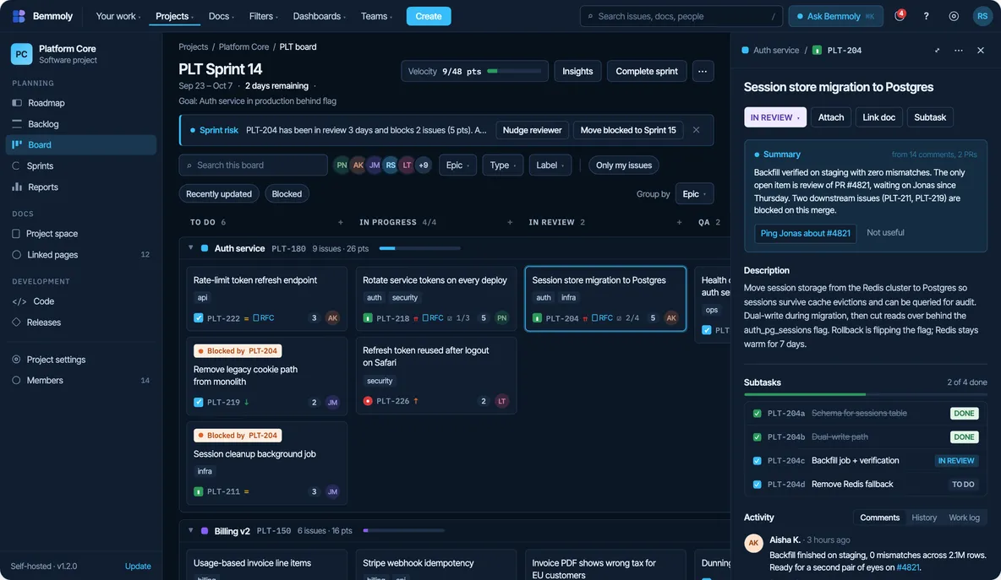This screenshot has width=1001, height=580.
Task: Add an issue to the To Do column
Action: pos(340,222)
